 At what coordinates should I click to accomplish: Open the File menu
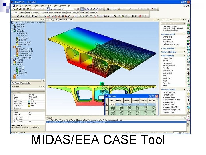[x=17, y=5]
